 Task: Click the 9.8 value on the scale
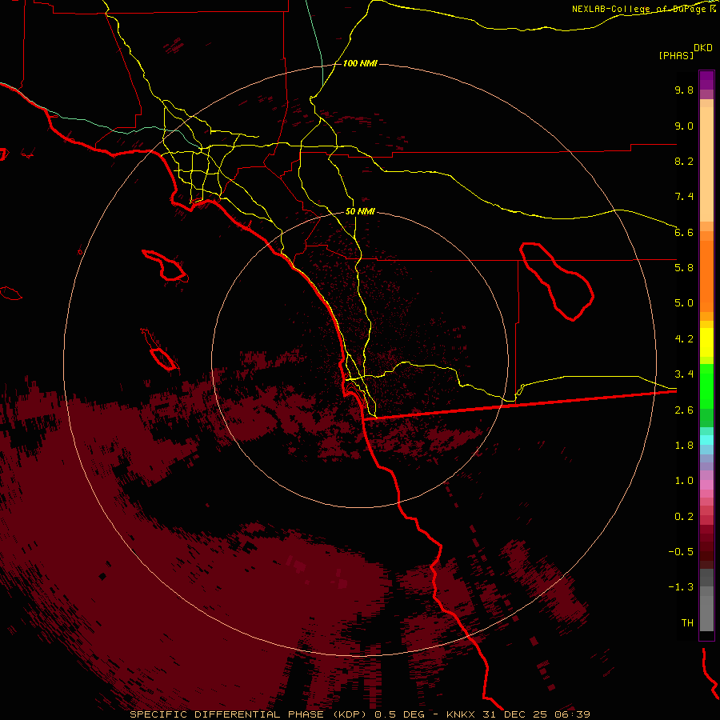pyautogui.click(x=684, y=90)
